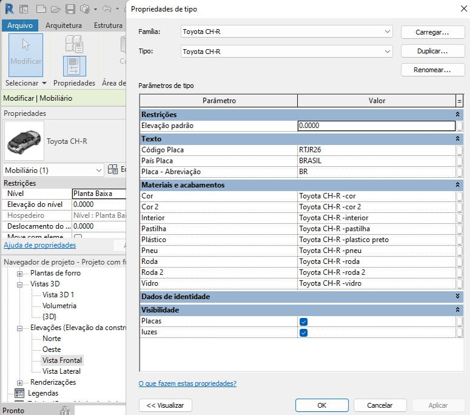Open the Arquivo tab

[20, 25]
